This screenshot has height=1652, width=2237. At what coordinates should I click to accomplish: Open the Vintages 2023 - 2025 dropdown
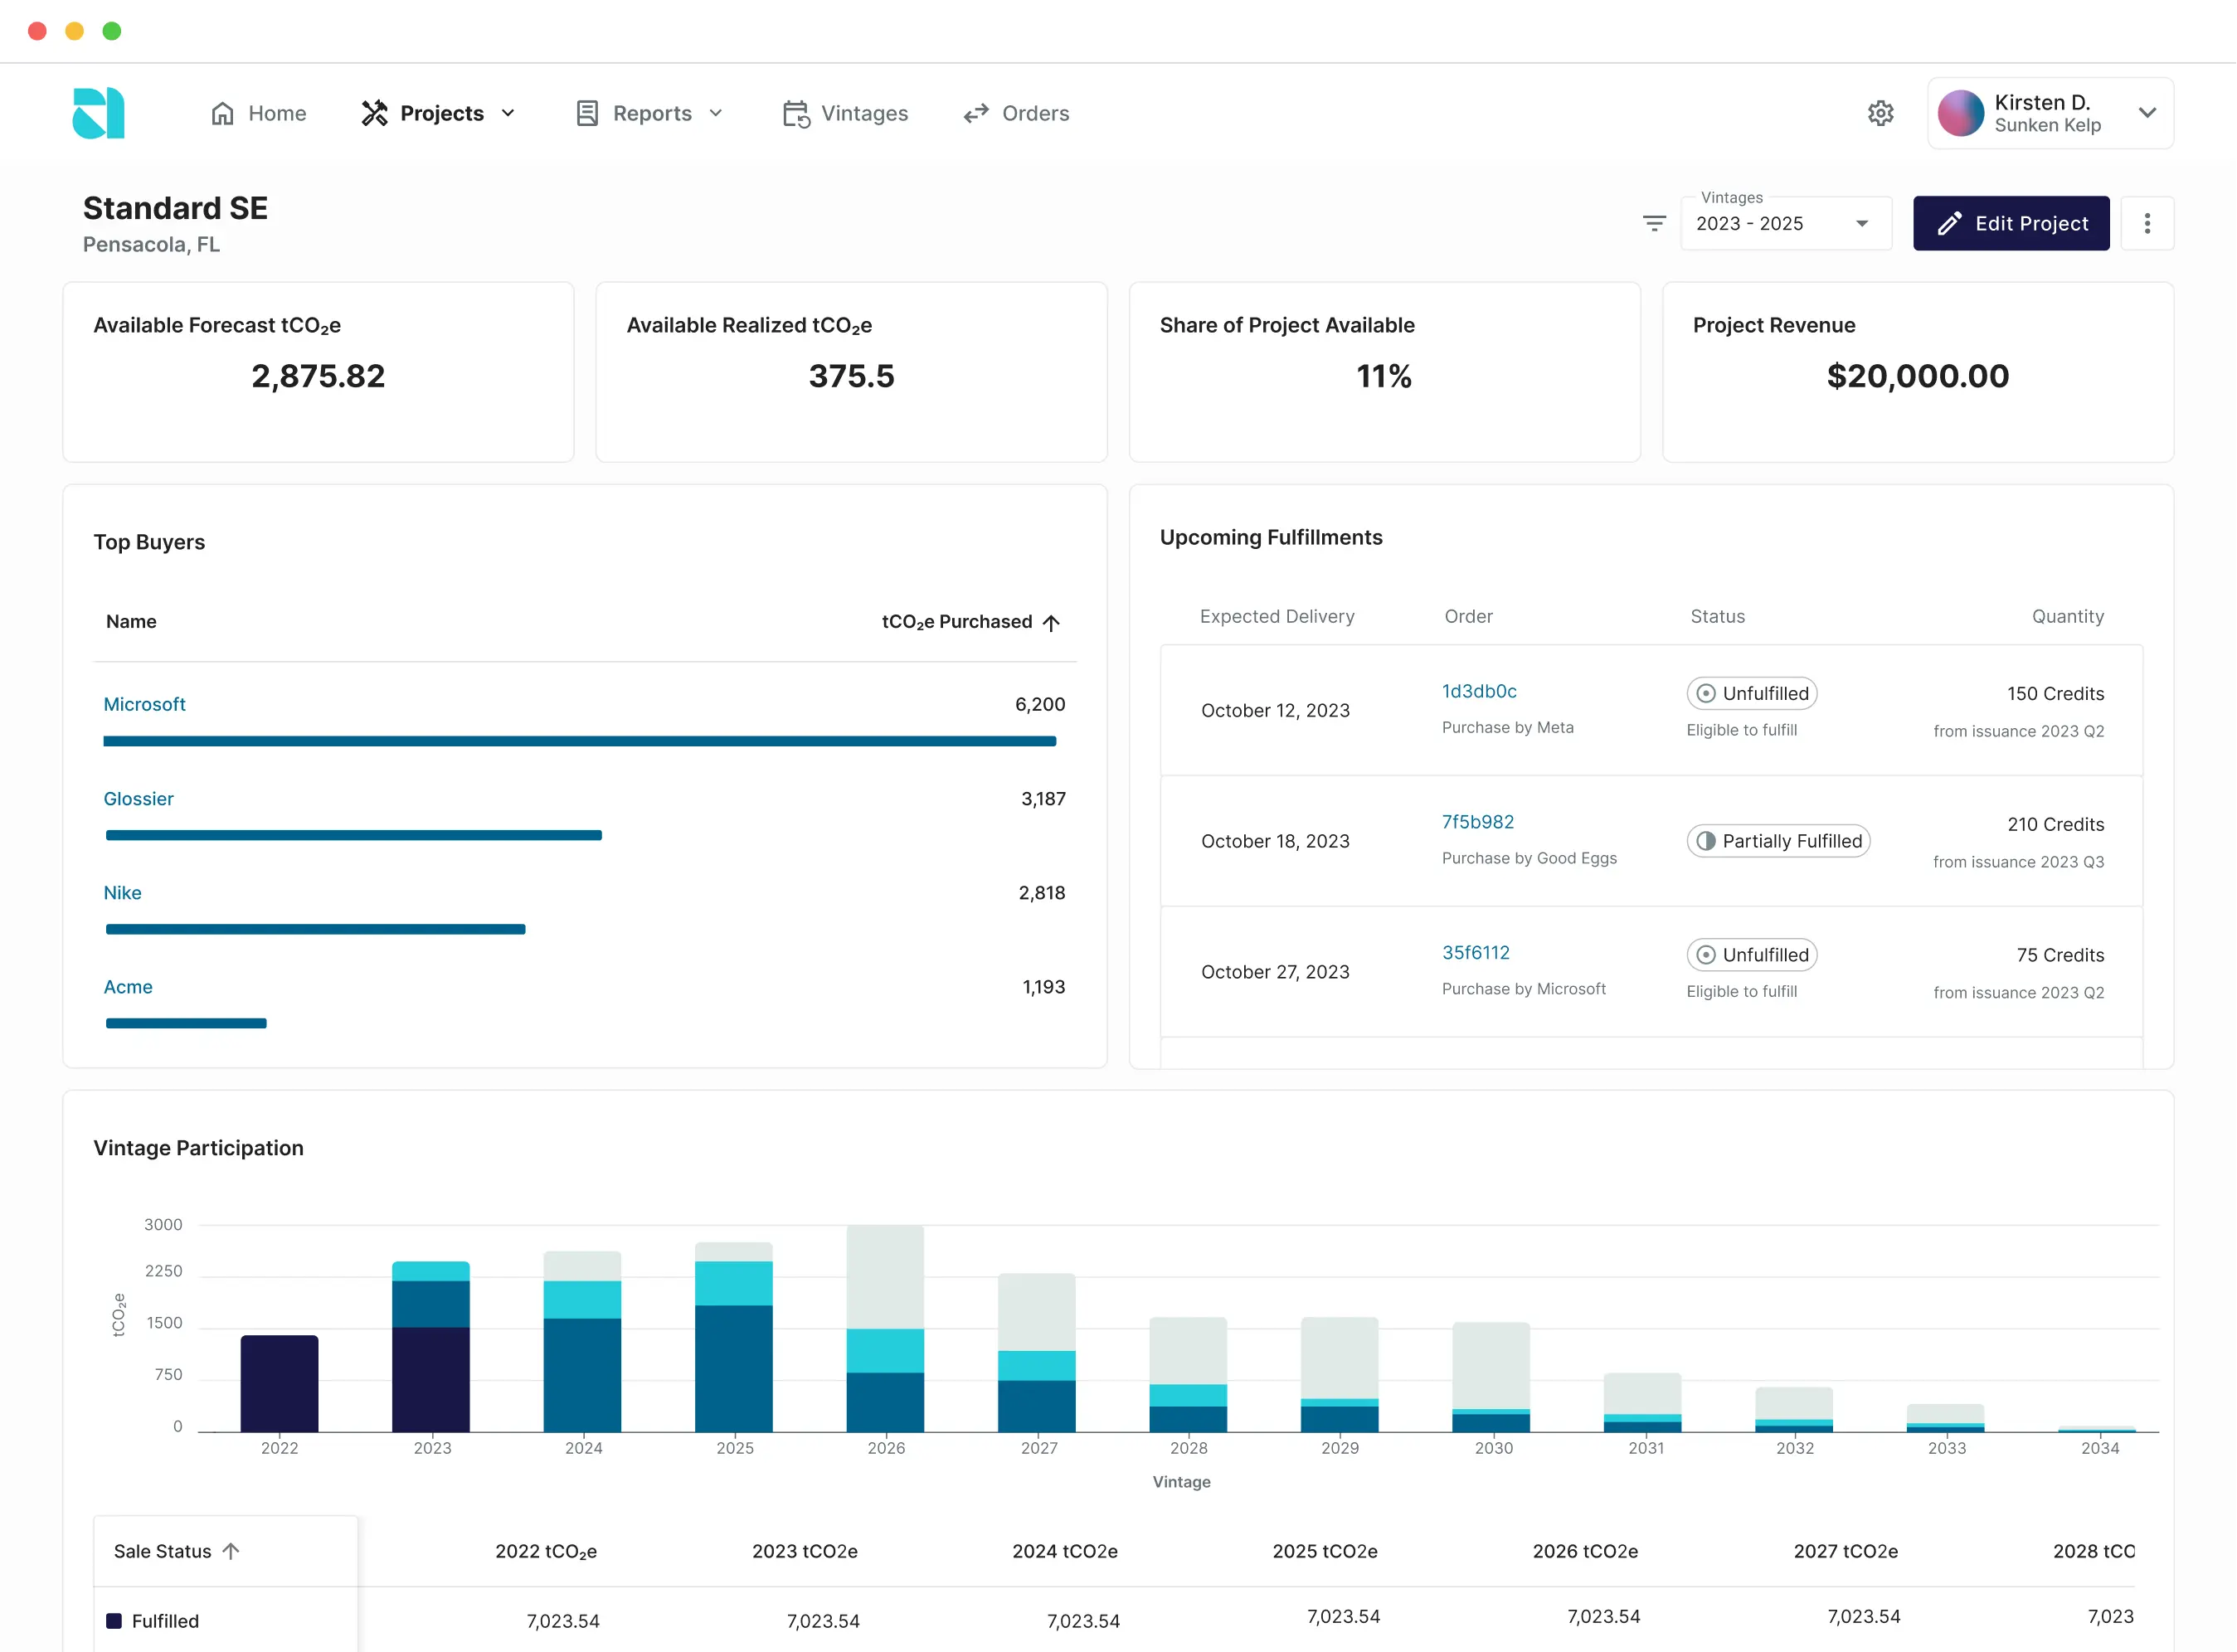point(1785,223)
